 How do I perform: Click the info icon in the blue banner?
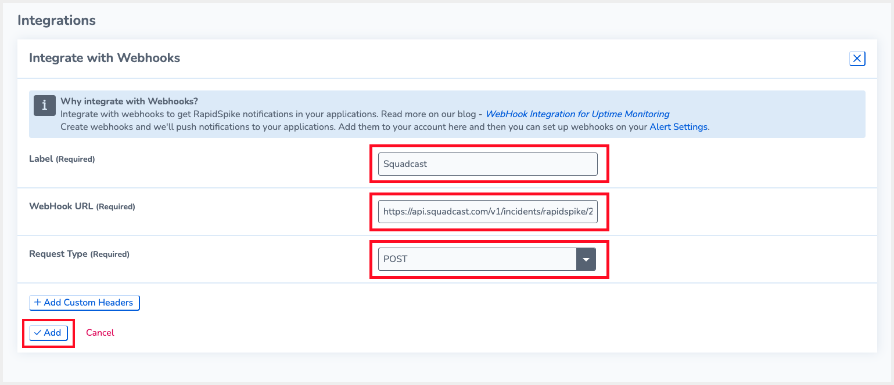(45, 106)
